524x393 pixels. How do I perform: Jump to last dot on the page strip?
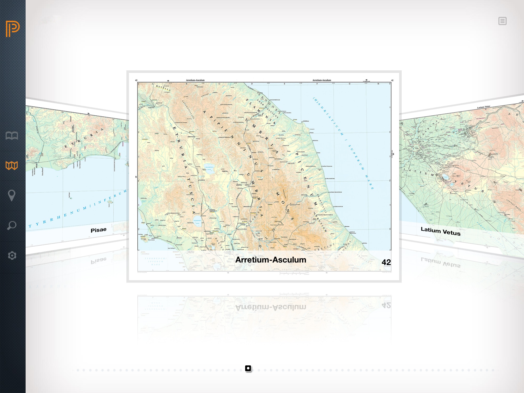(493, 370)
